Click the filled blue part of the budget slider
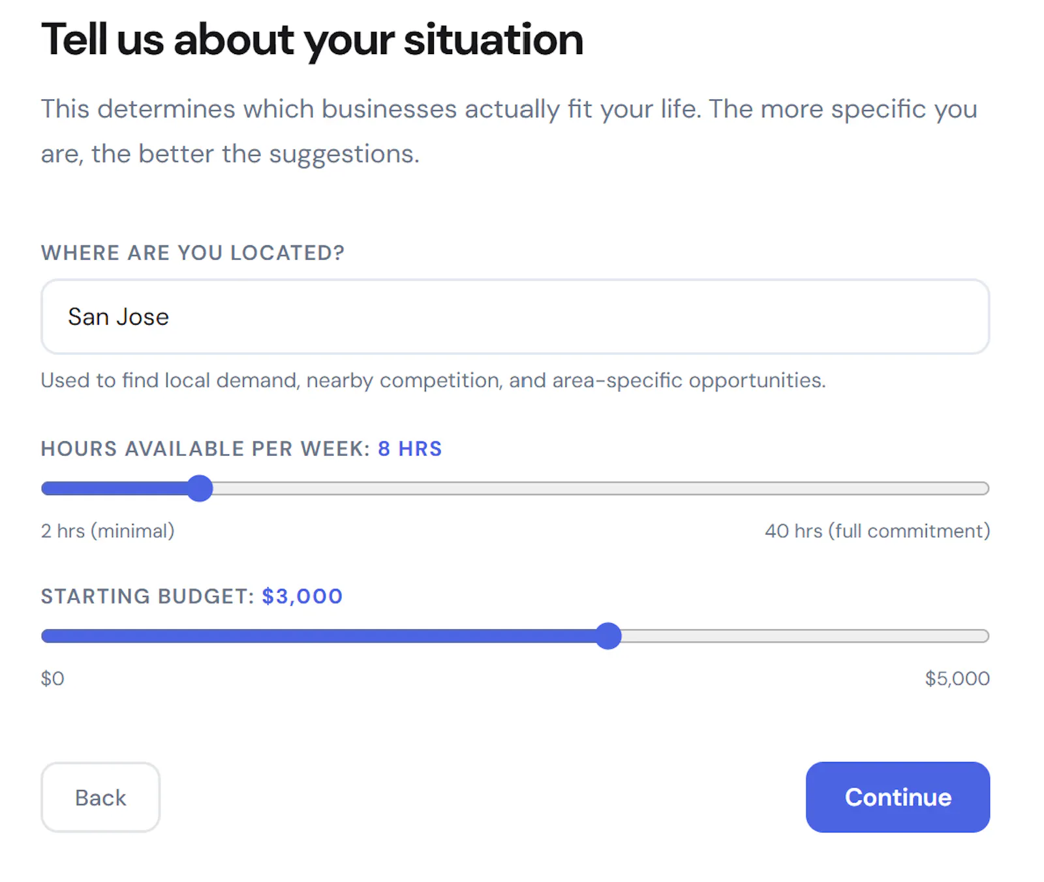Screen dimensions: 1044x882 [x=318, y=636]
